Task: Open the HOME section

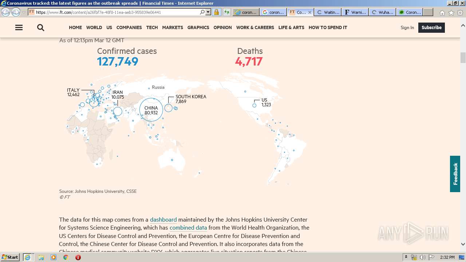Action: [x=75, y=28]
